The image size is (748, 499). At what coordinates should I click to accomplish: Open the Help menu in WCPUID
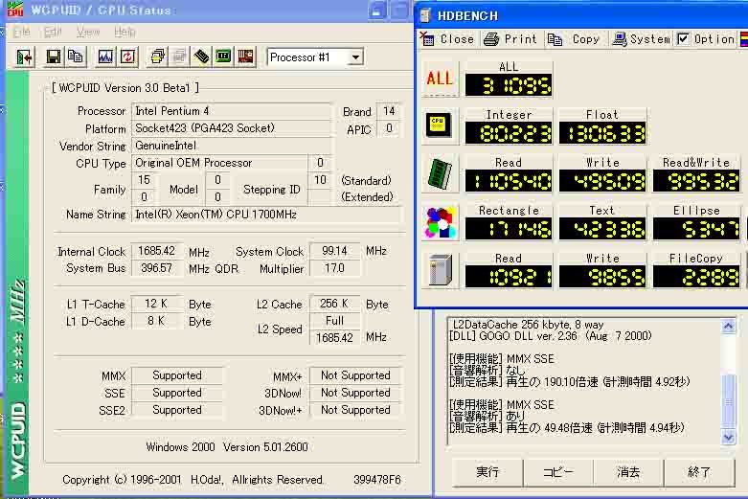[x=125, y=32]
